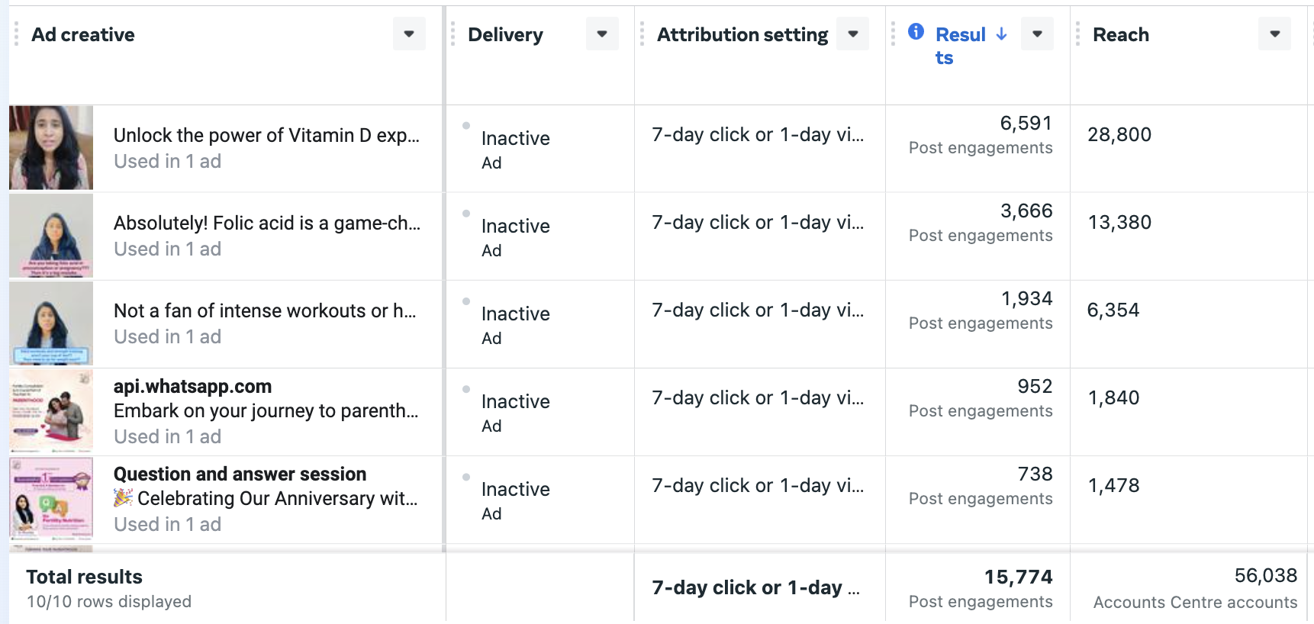Click the Unlock the power of Vitamin D title

[266, 136]
